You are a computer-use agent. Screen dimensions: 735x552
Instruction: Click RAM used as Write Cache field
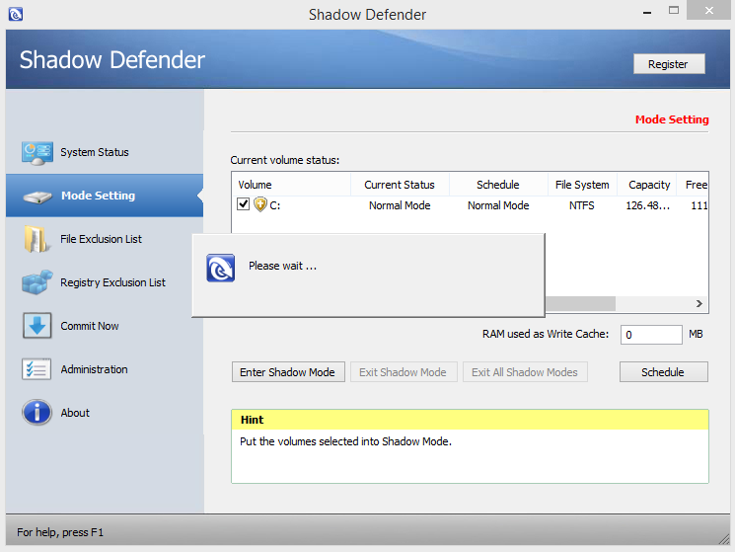[651, 335]
